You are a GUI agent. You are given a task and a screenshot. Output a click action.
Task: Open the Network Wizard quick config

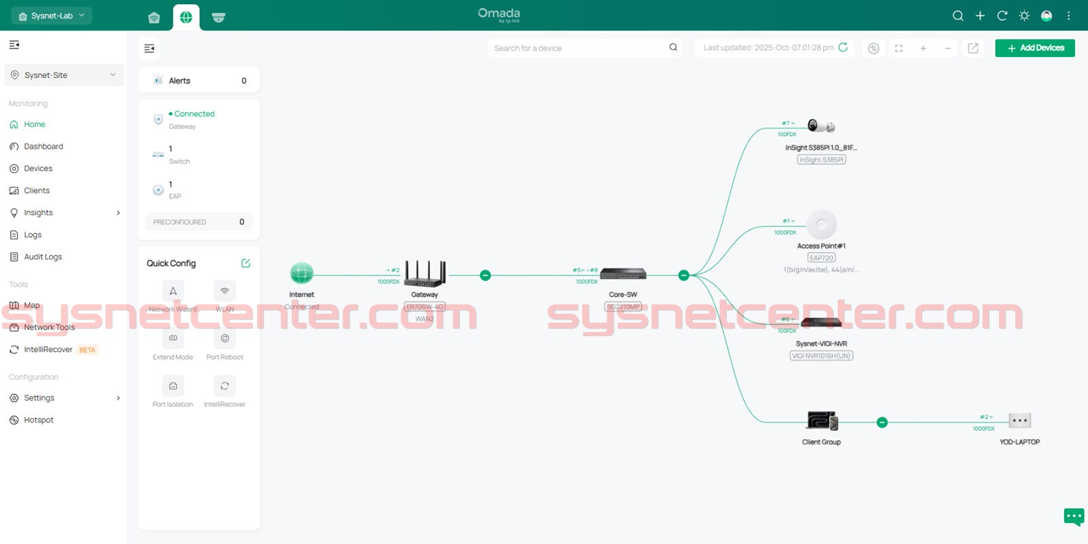[x=173, y=291]
